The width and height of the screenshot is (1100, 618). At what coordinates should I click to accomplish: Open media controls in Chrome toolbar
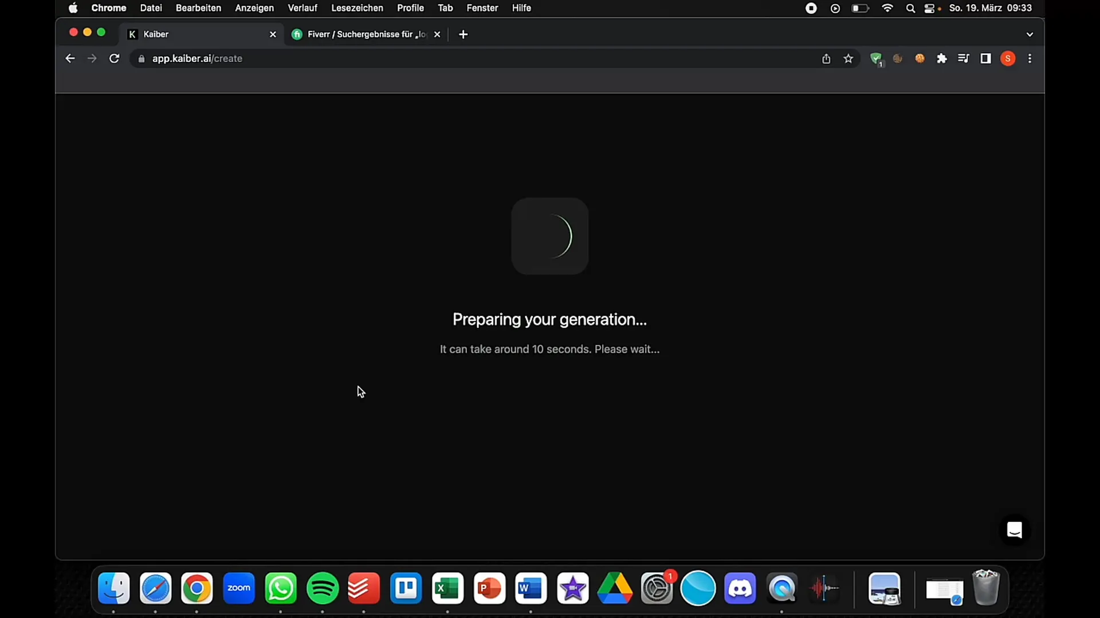pyautogui.click(x=964, y=58)
